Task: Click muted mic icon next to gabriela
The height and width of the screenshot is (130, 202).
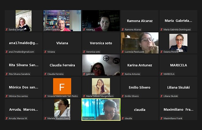Action: pos(84,74)
